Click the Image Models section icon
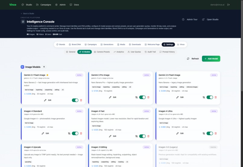 22,67
